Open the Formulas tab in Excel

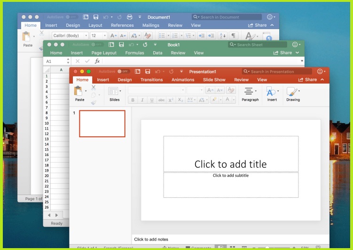click(x=134, y=53)
